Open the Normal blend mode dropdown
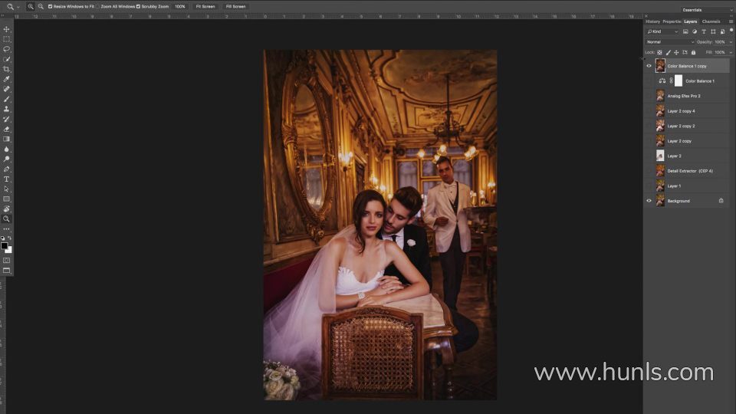The height and width of the screenshot is (414, 736). pyautogui.click(x=670, y=41)
